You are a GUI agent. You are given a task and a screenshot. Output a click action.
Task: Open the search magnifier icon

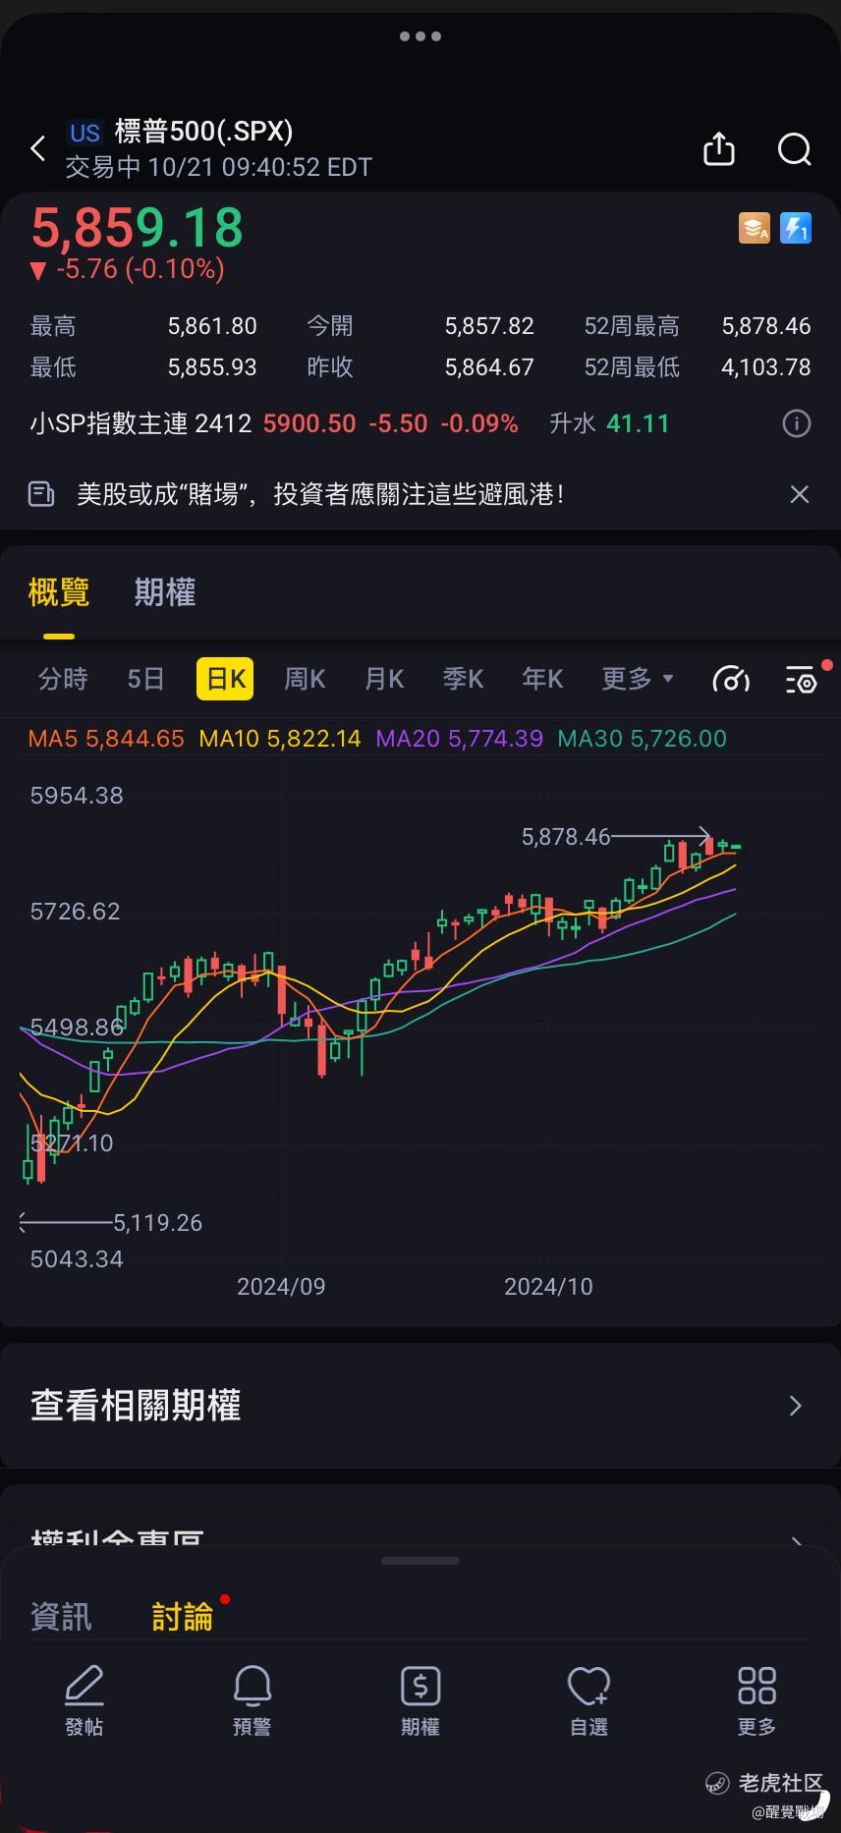[x=794, y=149]
